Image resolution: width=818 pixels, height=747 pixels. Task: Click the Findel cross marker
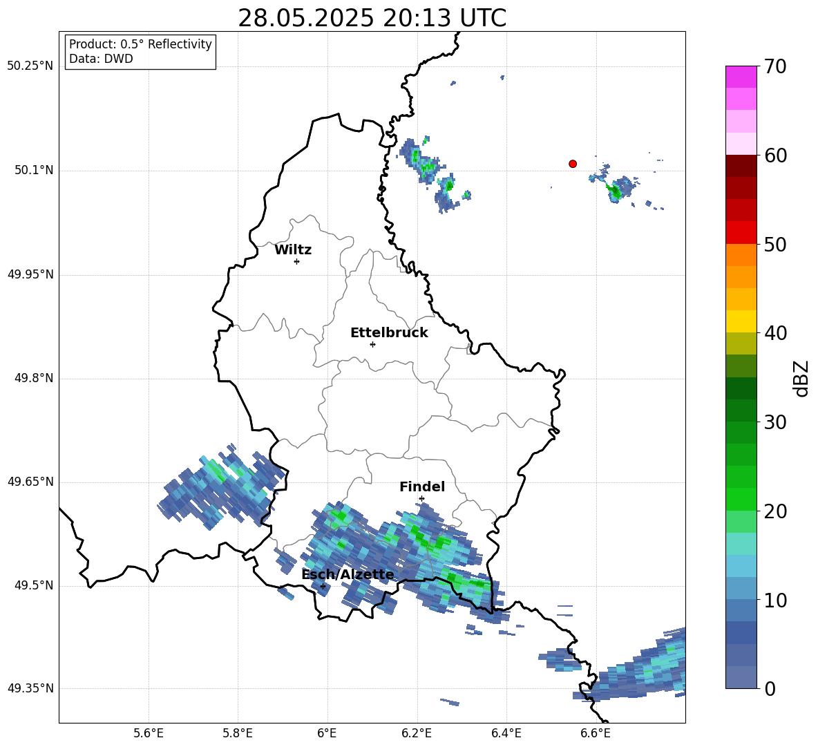coord(421,499)
